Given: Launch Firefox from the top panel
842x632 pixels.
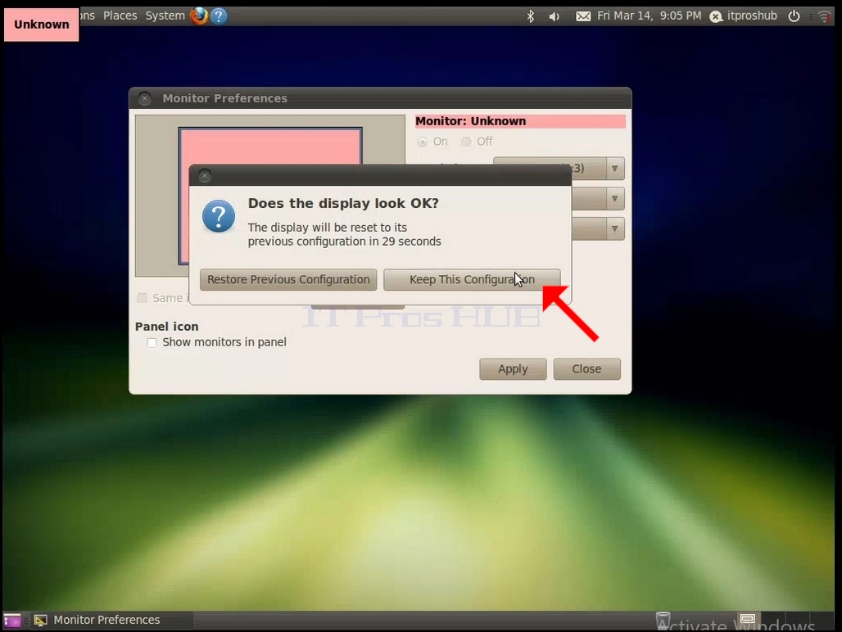Looking at the screenshot, I should 199,16.
